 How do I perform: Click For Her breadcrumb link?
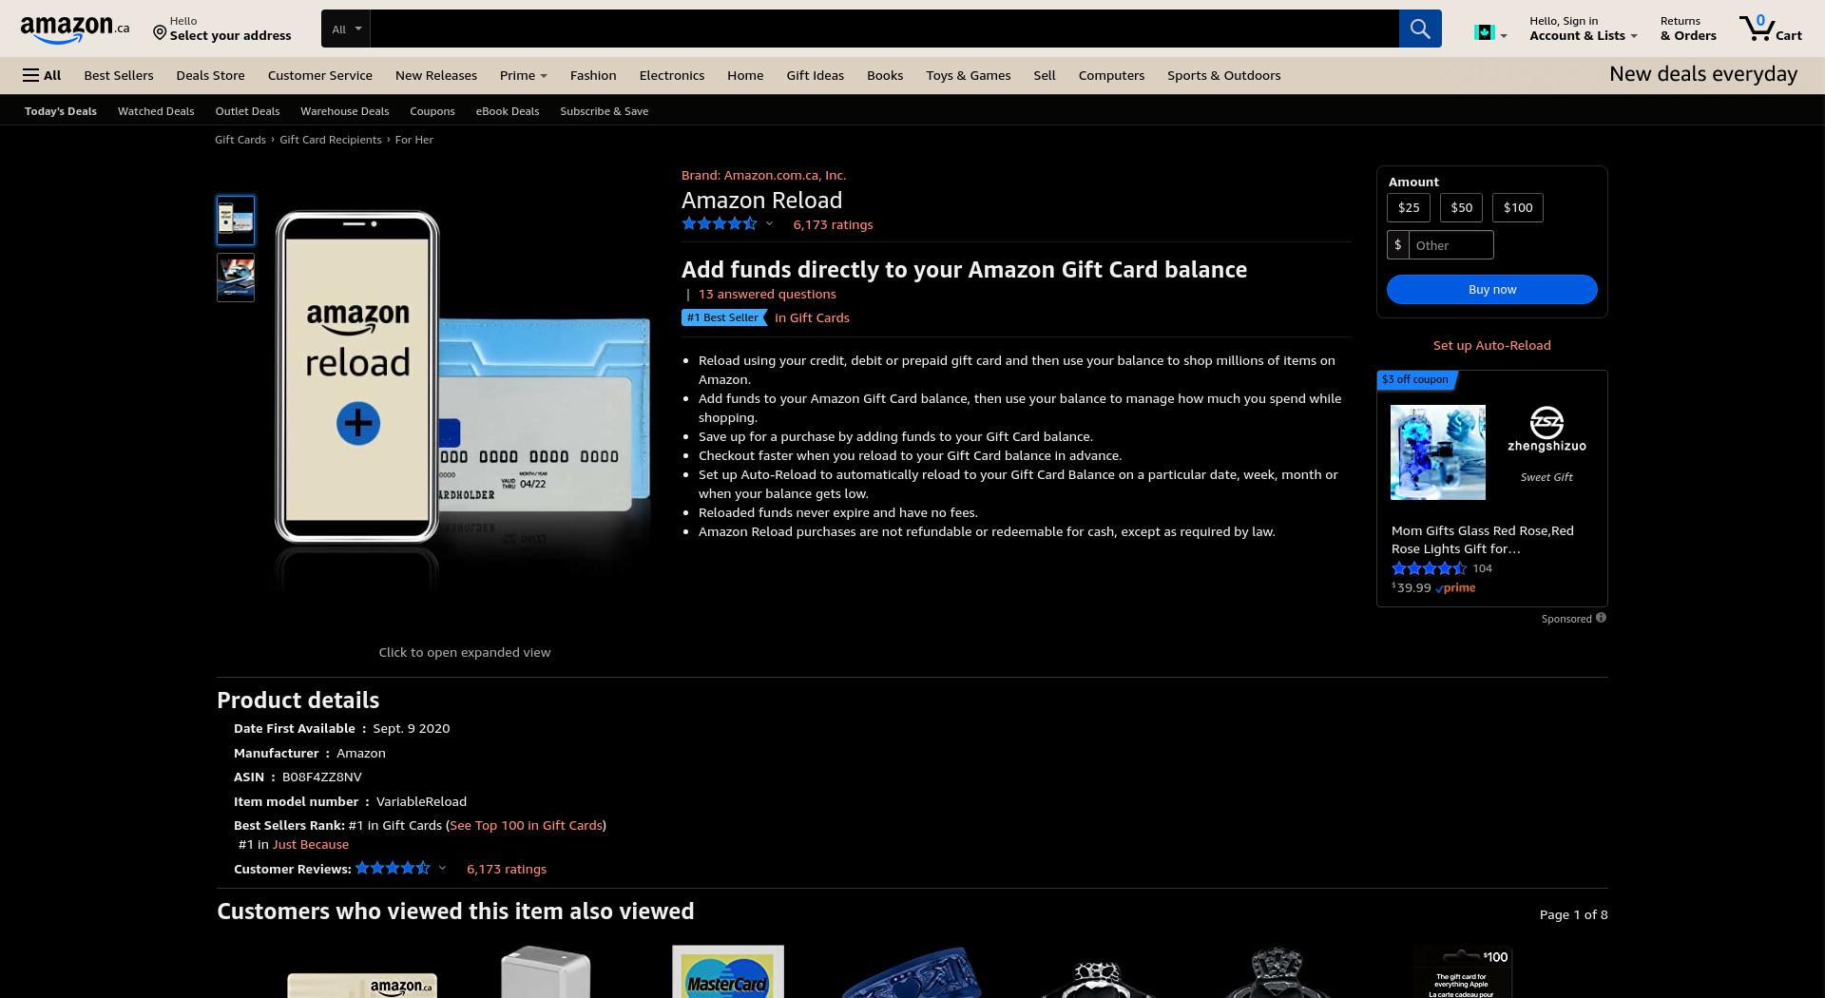414,140
